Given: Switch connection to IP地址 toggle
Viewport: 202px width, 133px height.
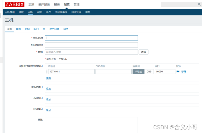Looking at the screenshot, I should [x=138, y=71].
